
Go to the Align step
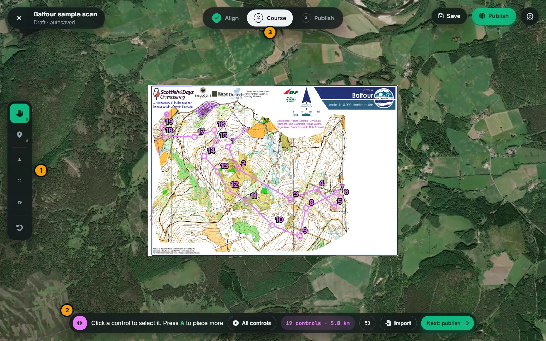(225, 18)
